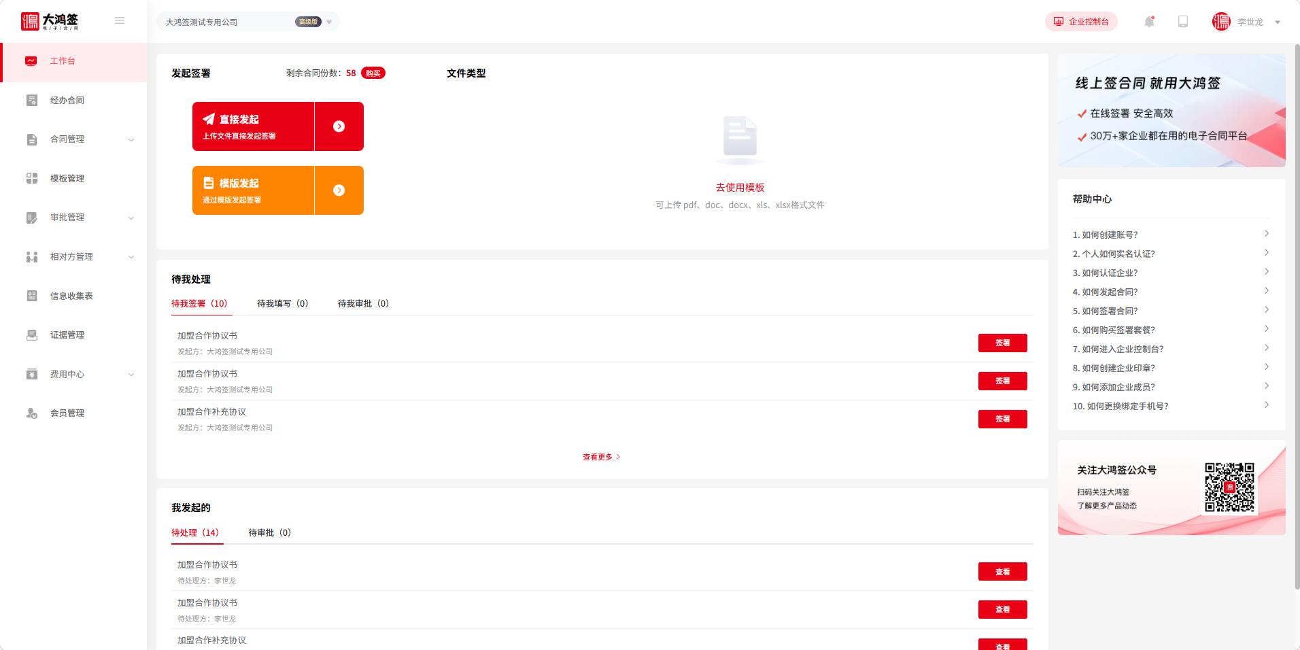Screen dimensions: 1300x650
Task: Expand the 费用中心 submenu
Action: pos(131,375)
